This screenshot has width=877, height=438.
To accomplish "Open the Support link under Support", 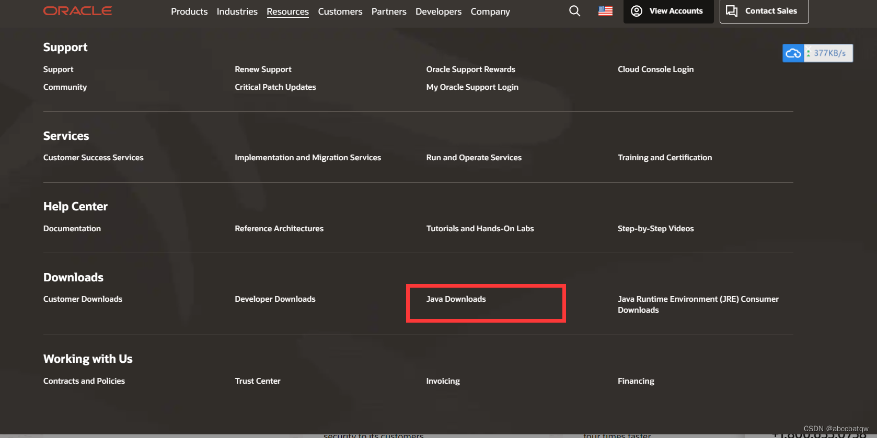I will click(59, 69).
